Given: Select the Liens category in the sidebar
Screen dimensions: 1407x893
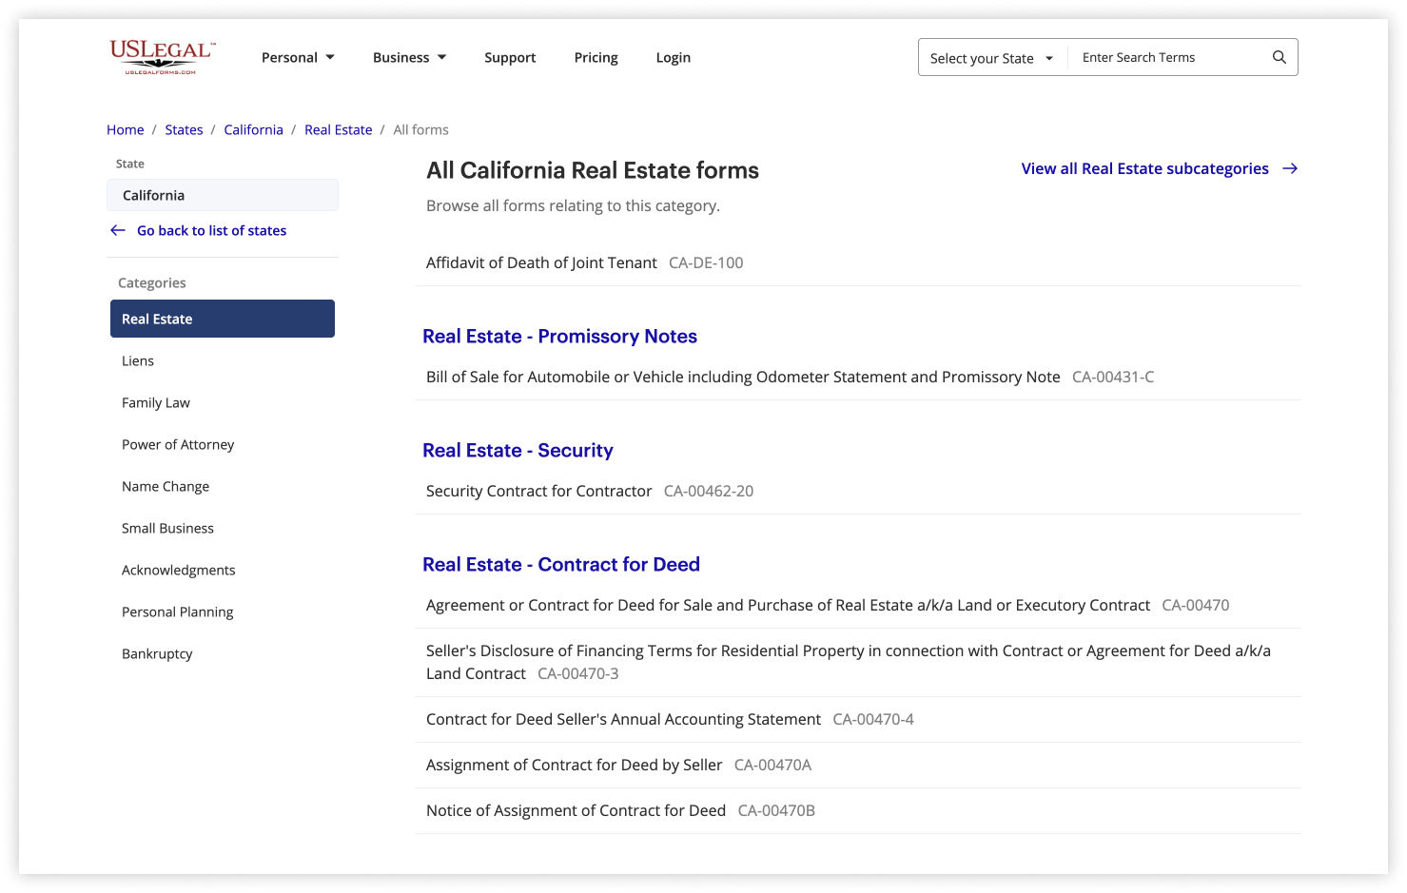Looking at the screenshot, I should click(x=138, y=360).
